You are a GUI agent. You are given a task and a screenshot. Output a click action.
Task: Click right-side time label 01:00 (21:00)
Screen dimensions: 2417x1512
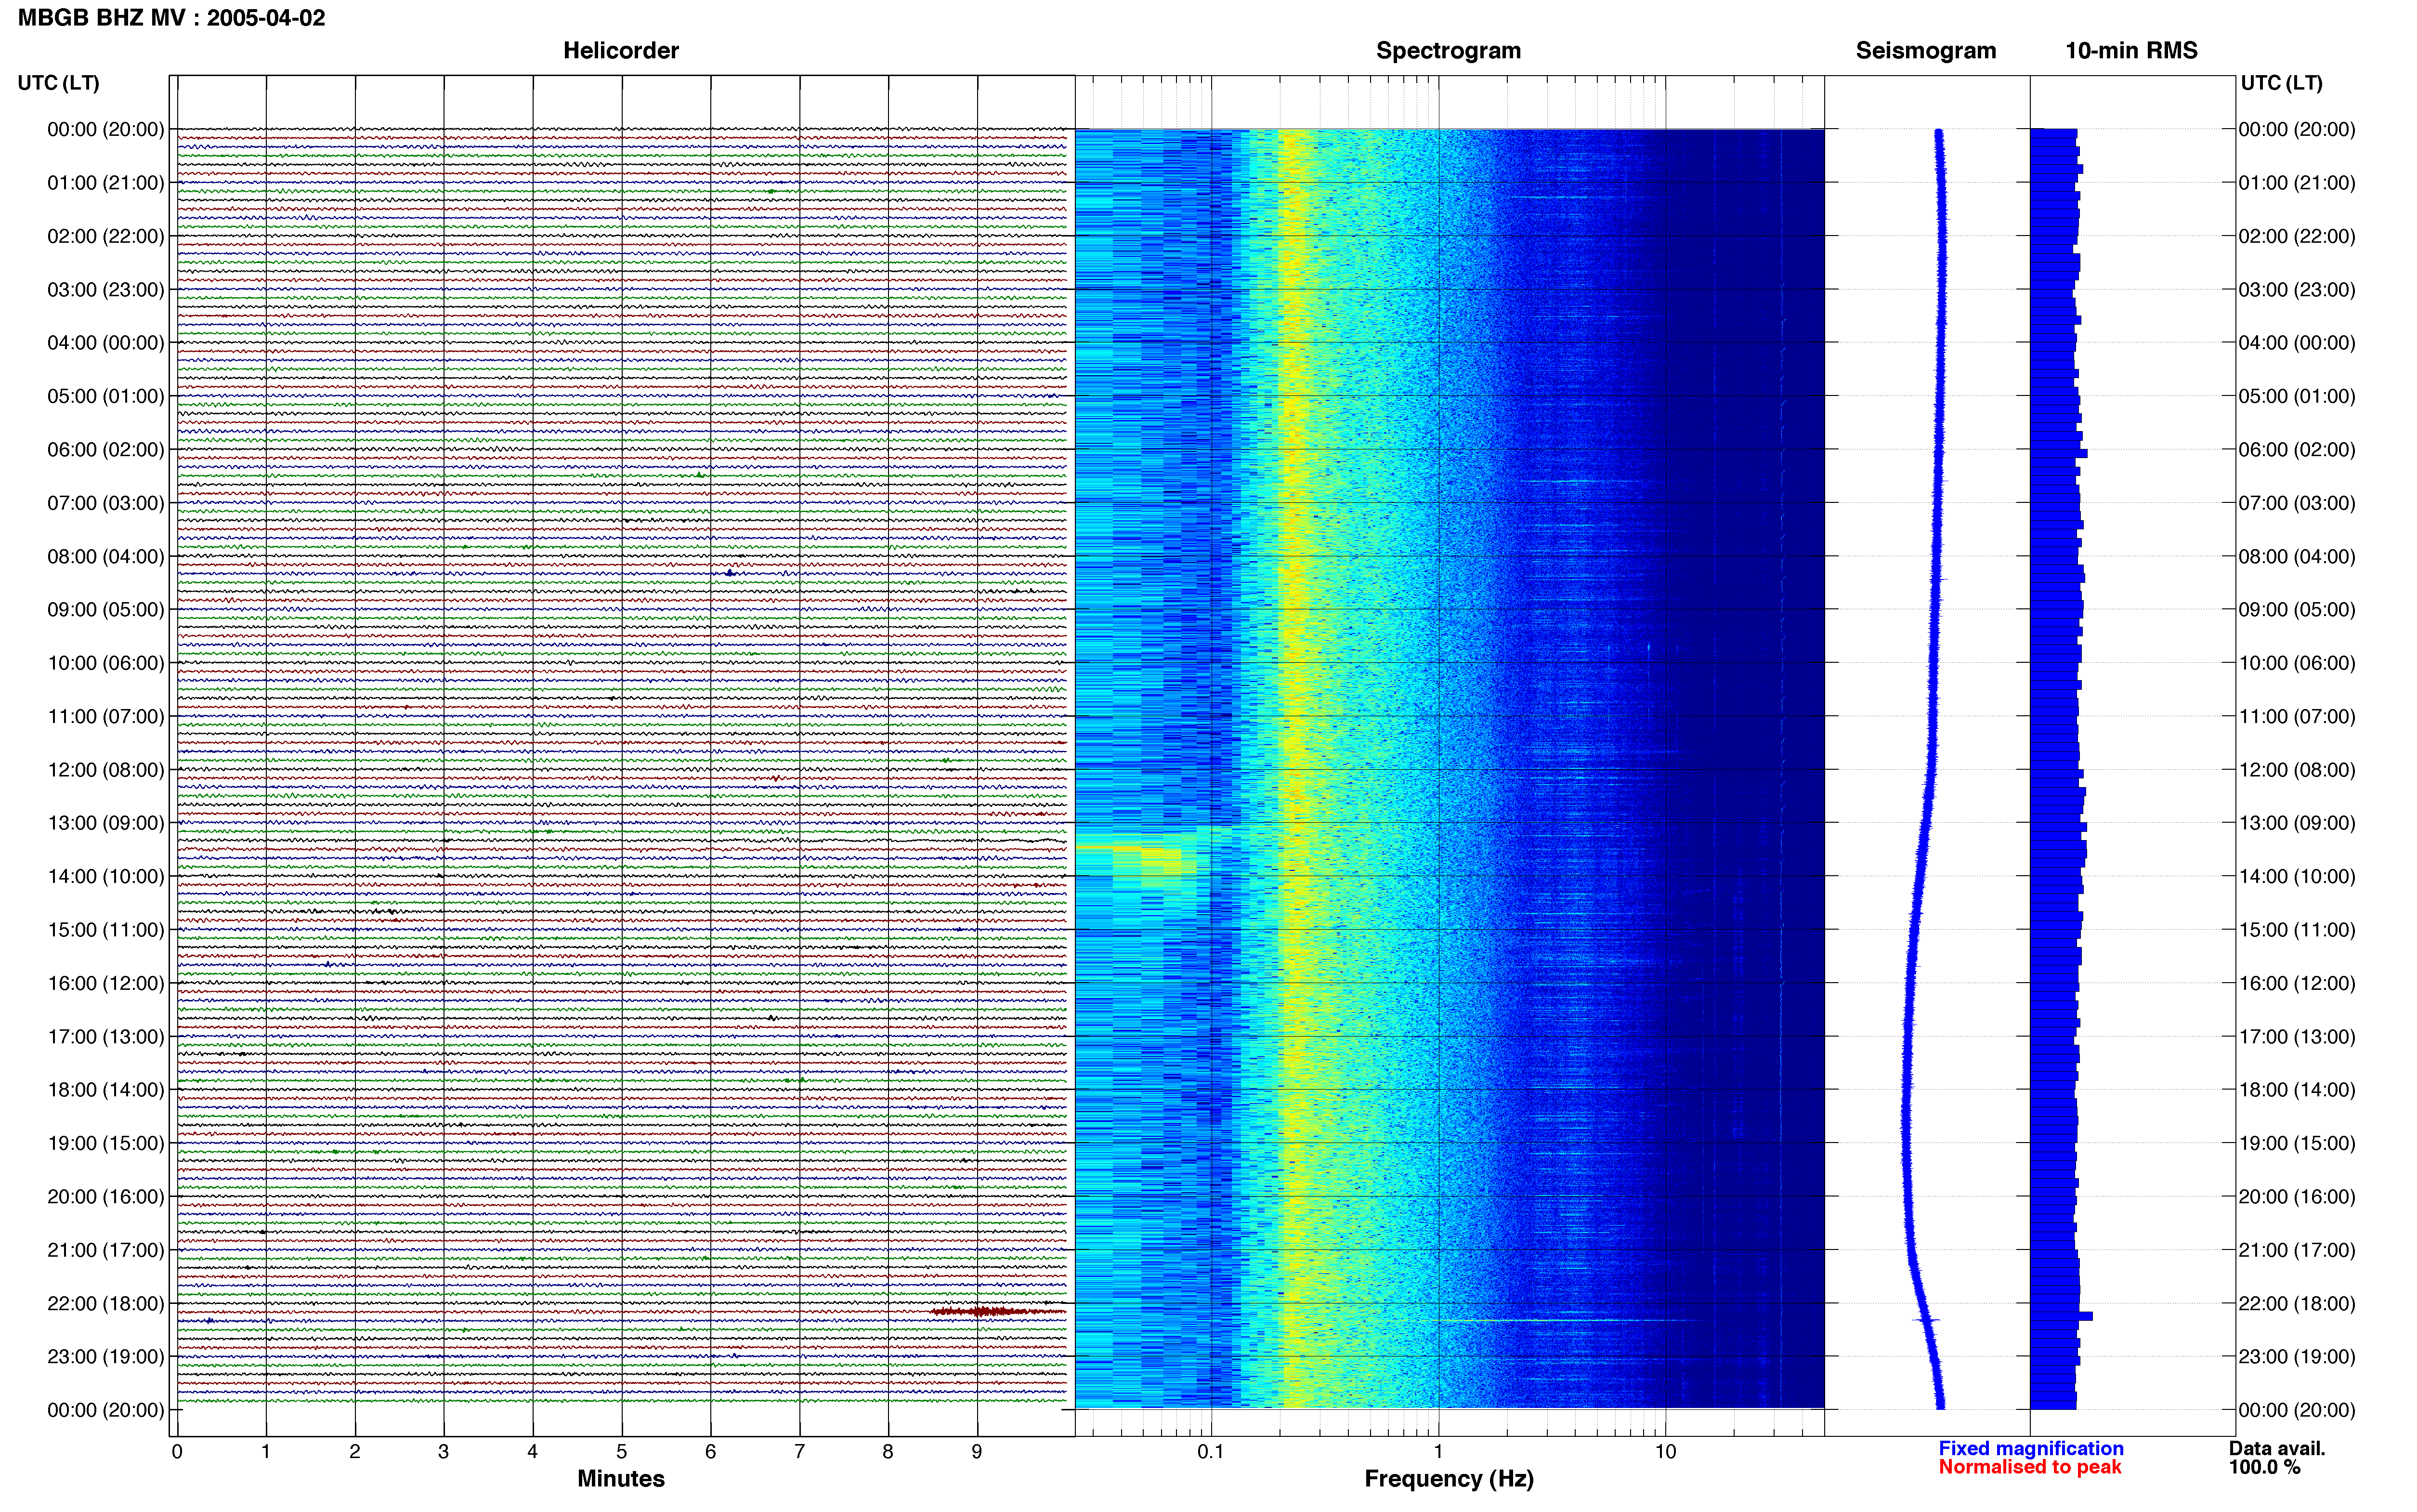click(2297, 182)
